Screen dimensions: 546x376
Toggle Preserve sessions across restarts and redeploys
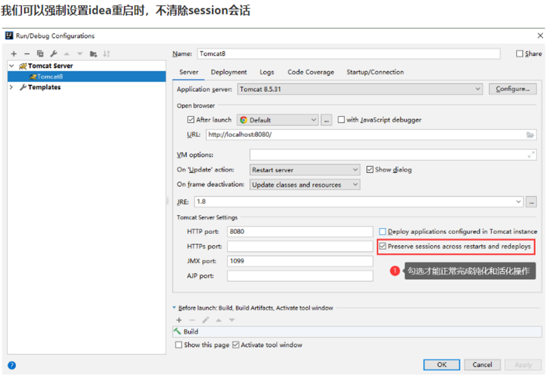click(383, 247)
